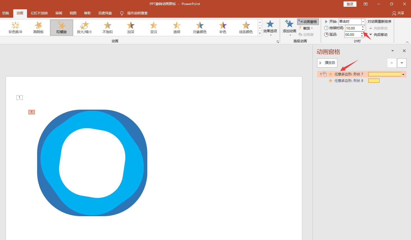
Task: Pick the 线条颜色 animation effect
Action: (246, 27)
